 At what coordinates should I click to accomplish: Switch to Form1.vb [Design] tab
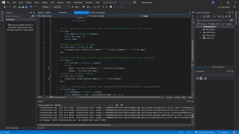tap(97, 13)
